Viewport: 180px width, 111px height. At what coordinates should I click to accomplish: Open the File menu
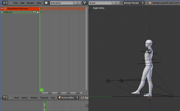[16, 3]
